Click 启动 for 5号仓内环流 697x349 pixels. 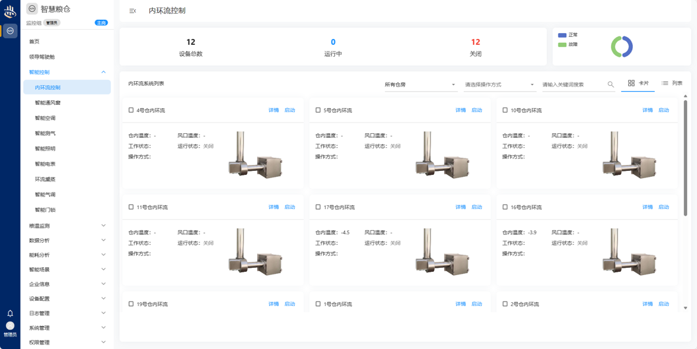click(x=476, y=110)
